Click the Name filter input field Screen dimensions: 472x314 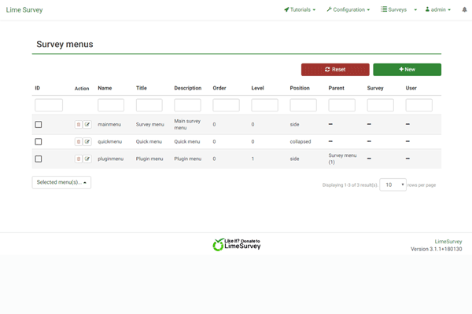(x=111, y=105)
